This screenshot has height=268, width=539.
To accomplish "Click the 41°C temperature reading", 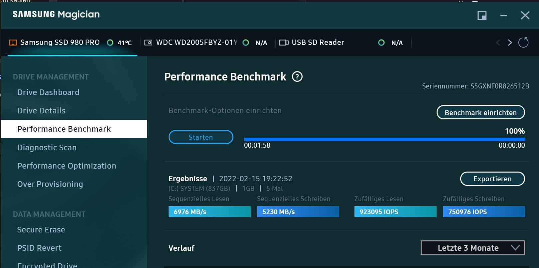I will tap(125, 43).
